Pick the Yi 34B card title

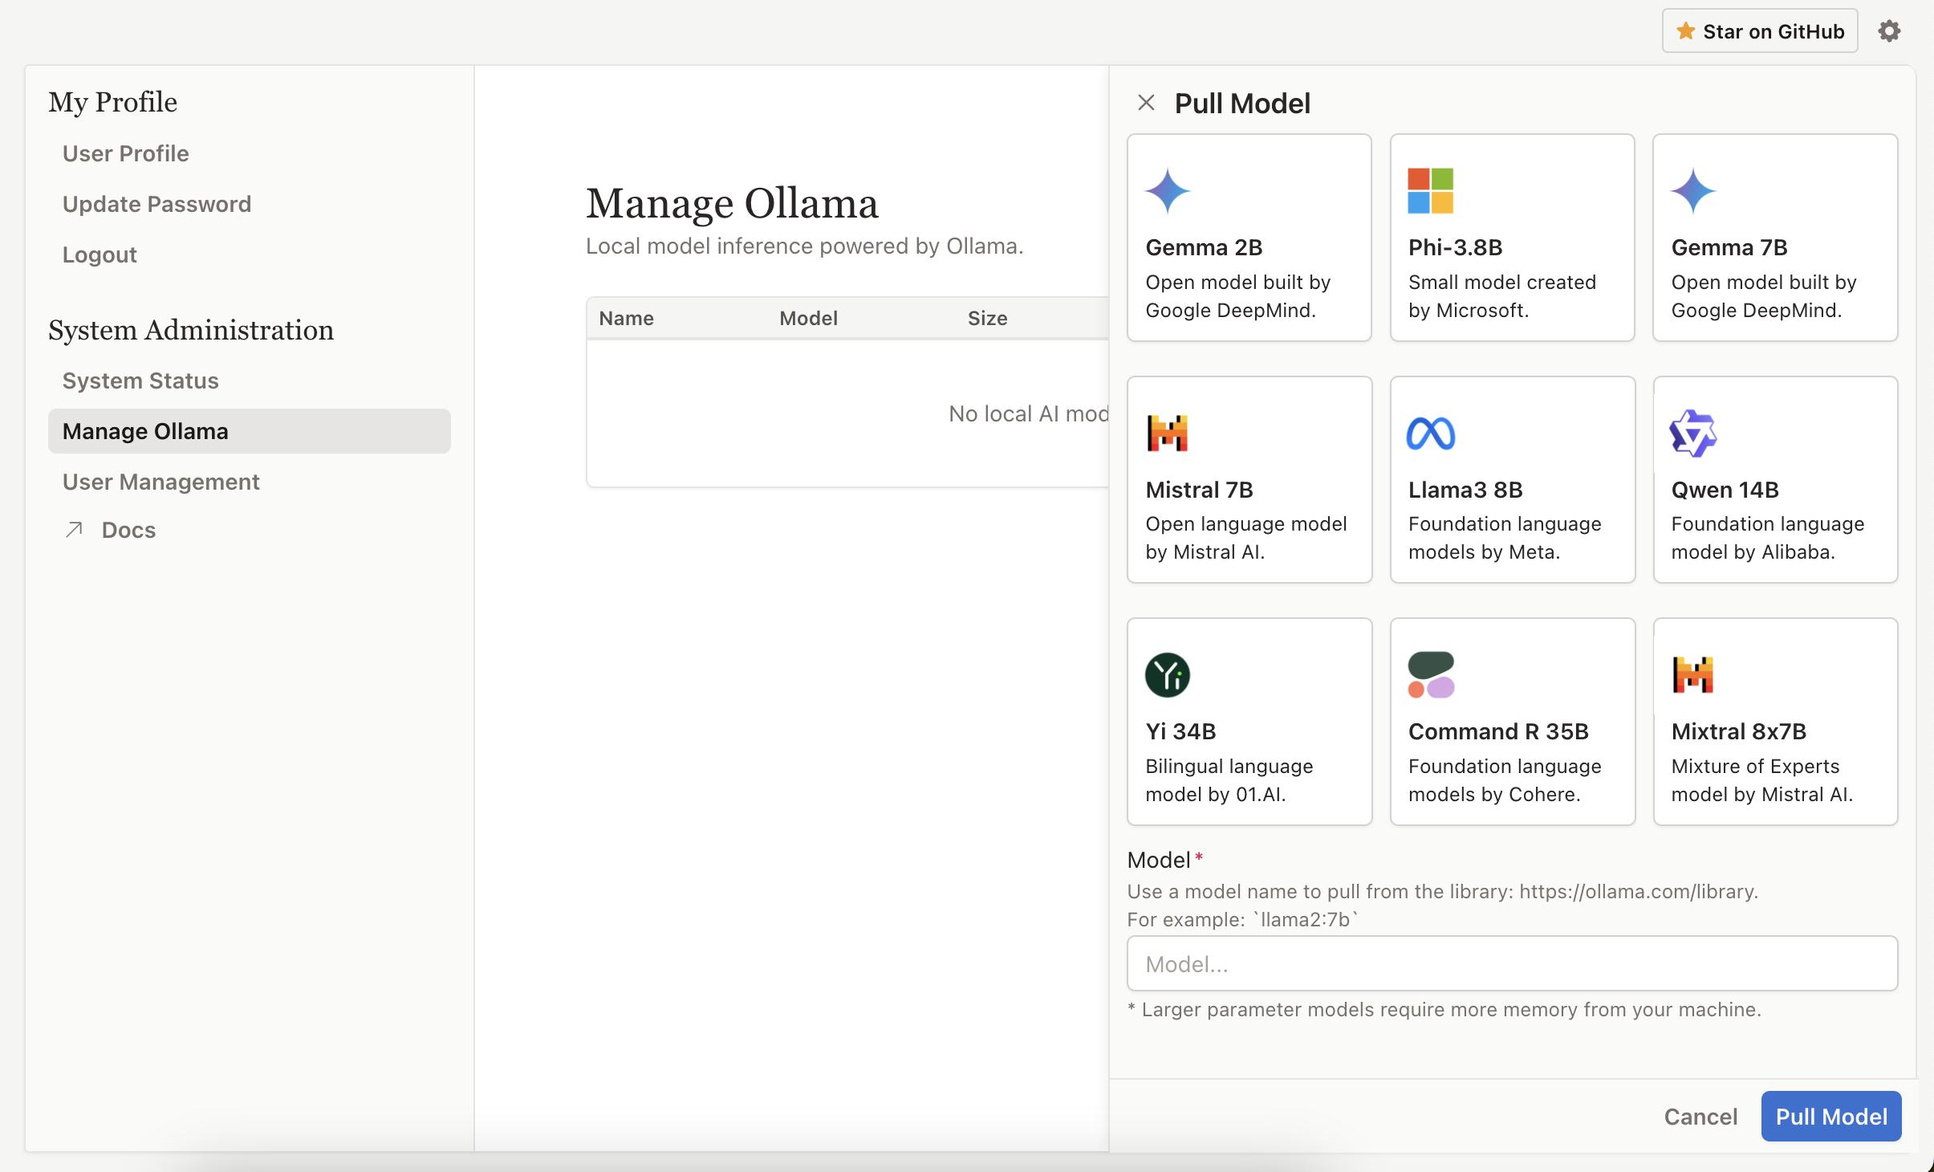(x=1180, y=731)
